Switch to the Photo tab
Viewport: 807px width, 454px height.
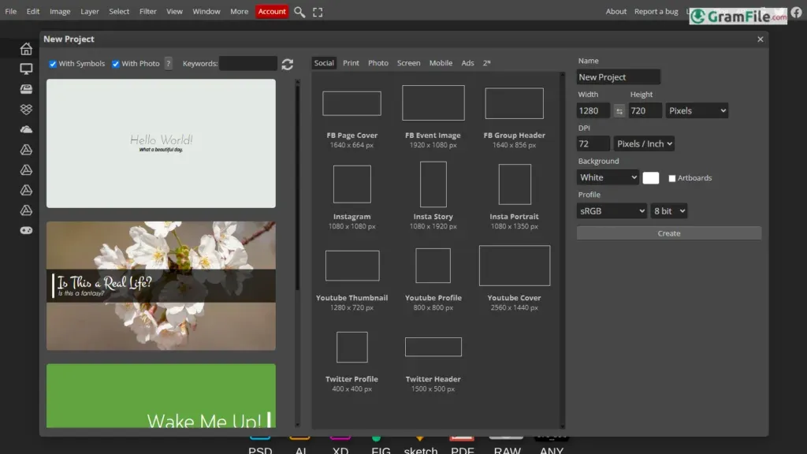tap(378, 63)
